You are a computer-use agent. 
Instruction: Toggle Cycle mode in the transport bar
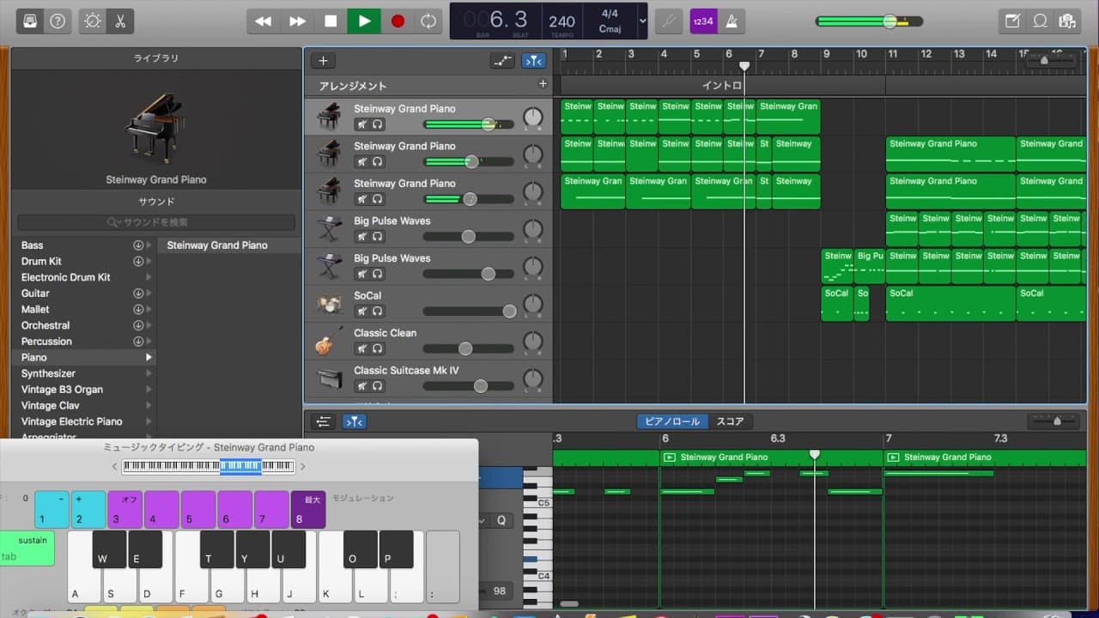(428, 21)
